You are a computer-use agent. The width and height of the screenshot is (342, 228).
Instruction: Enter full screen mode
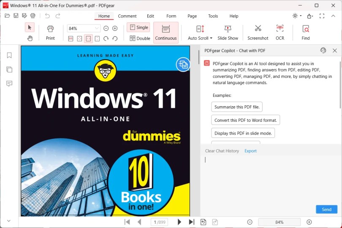point(322,16)
